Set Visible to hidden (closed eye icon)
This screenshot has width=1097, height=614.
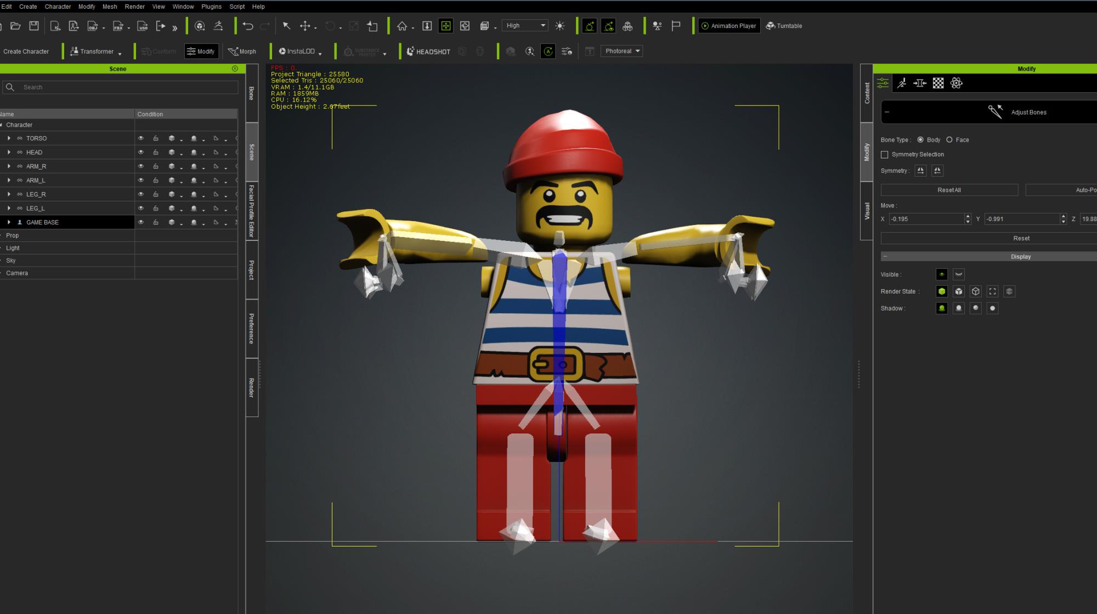tap(959, 274)
